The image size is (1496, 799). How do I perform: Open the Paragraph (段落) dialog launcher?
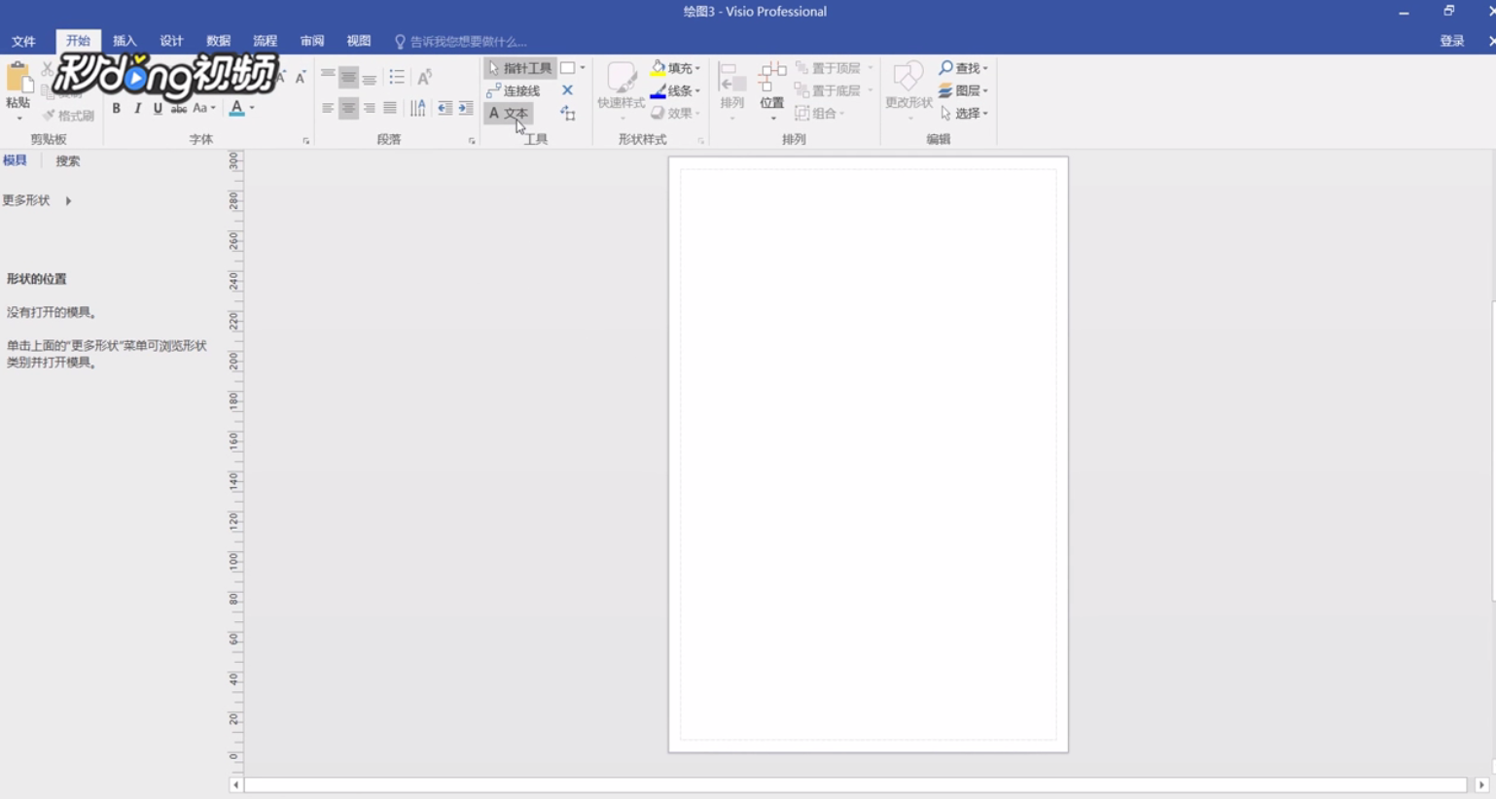(x=472, y=141)
